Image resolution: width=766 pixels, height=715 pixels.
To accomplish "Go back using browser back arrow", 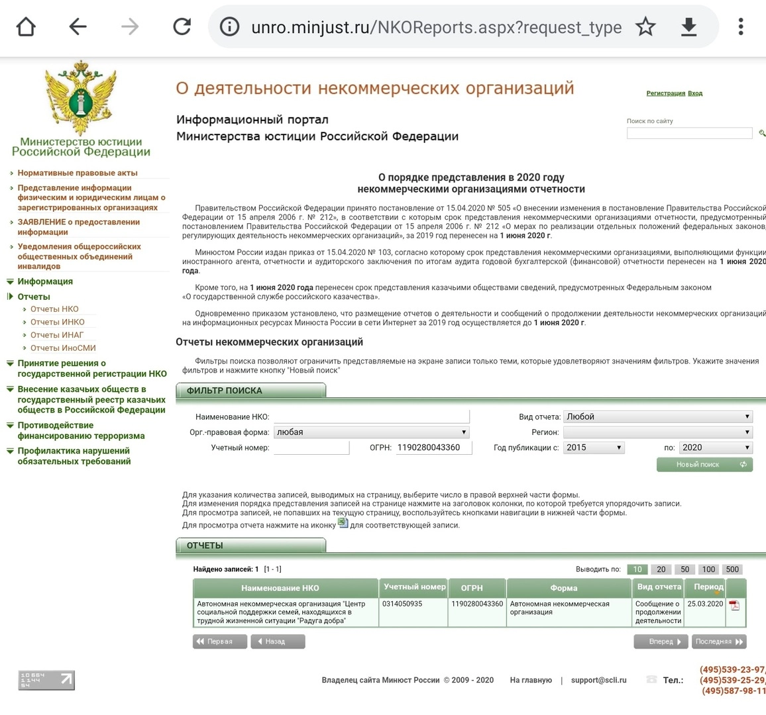I will [x=78, y=27].
